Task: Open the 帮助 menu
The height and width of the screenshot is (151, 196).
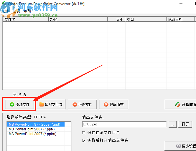Action: (x=27, y=11)
